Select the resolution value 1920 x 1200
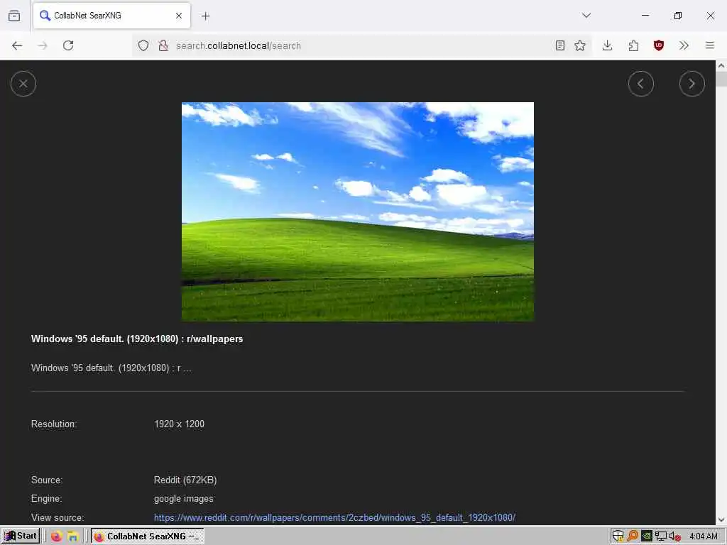This screenshot has height=545, width=727. tap(180, 424)
